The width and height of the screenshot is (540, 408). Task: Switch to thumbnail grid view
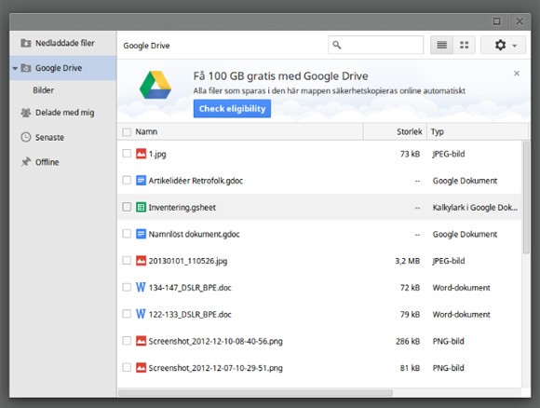click(x=465, y=45)
